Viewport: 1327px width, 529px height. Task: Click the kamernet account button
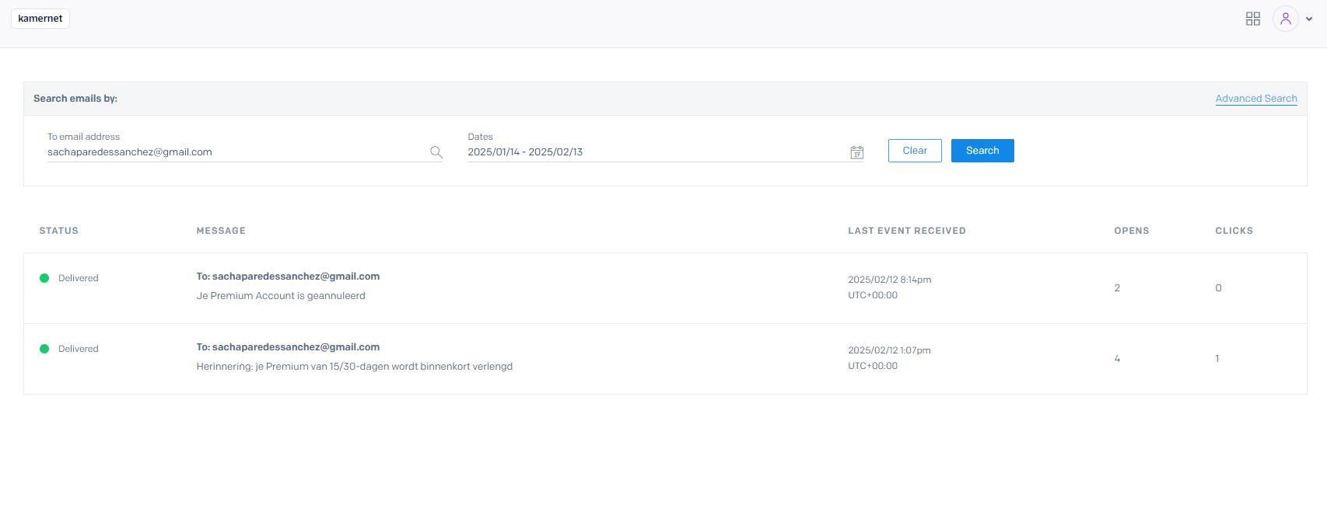40,19
